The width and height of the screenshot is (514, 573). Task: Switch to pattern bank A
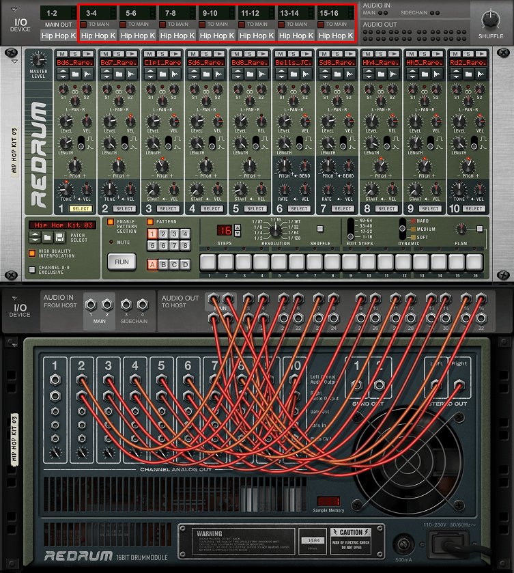coord(152,264)
